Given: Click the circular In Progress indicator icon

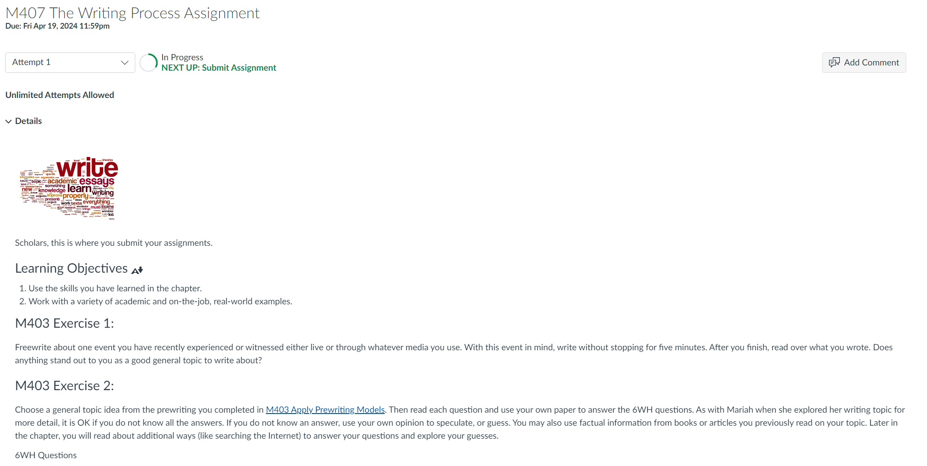Looking at the screenshot, I should (149, 62).
